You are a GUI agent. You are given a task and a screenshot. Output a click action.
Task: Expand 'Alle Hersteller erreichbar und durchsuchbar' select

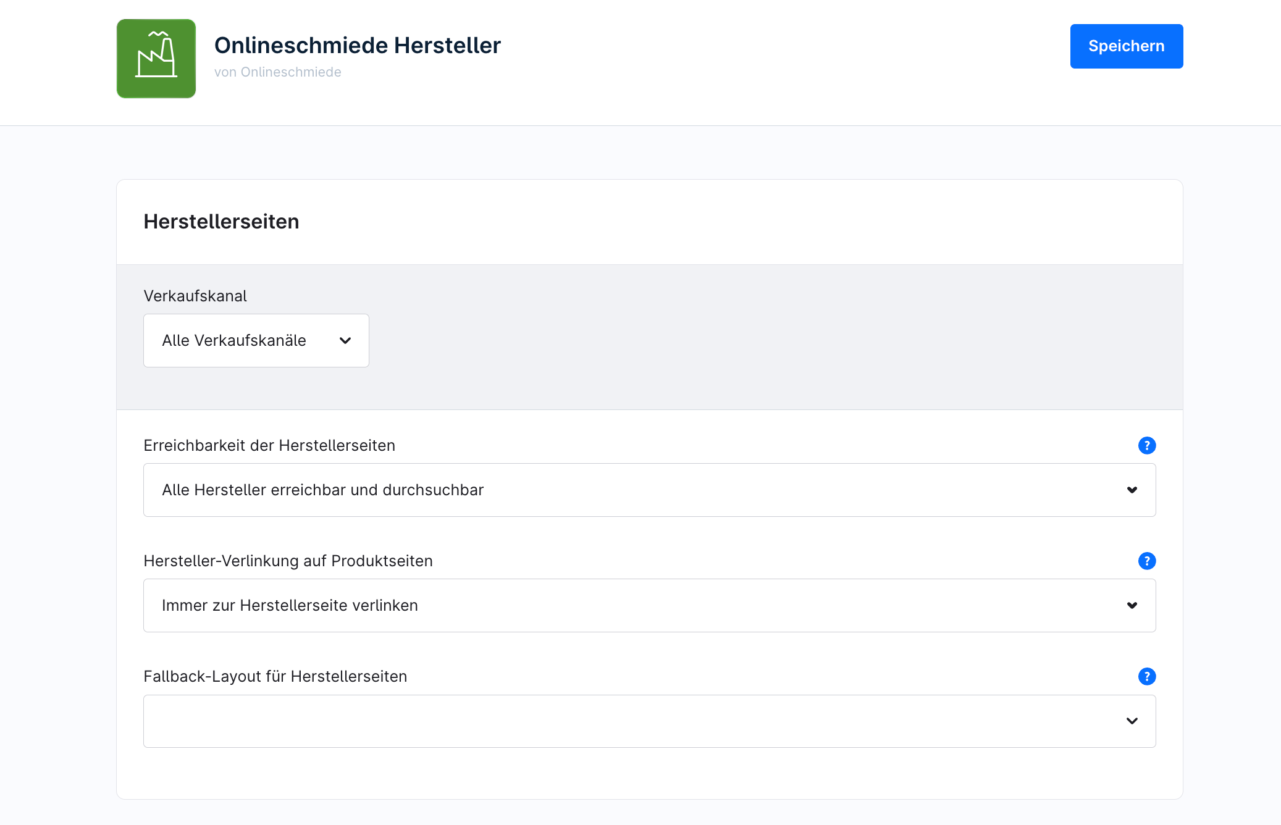pos(650,490)
